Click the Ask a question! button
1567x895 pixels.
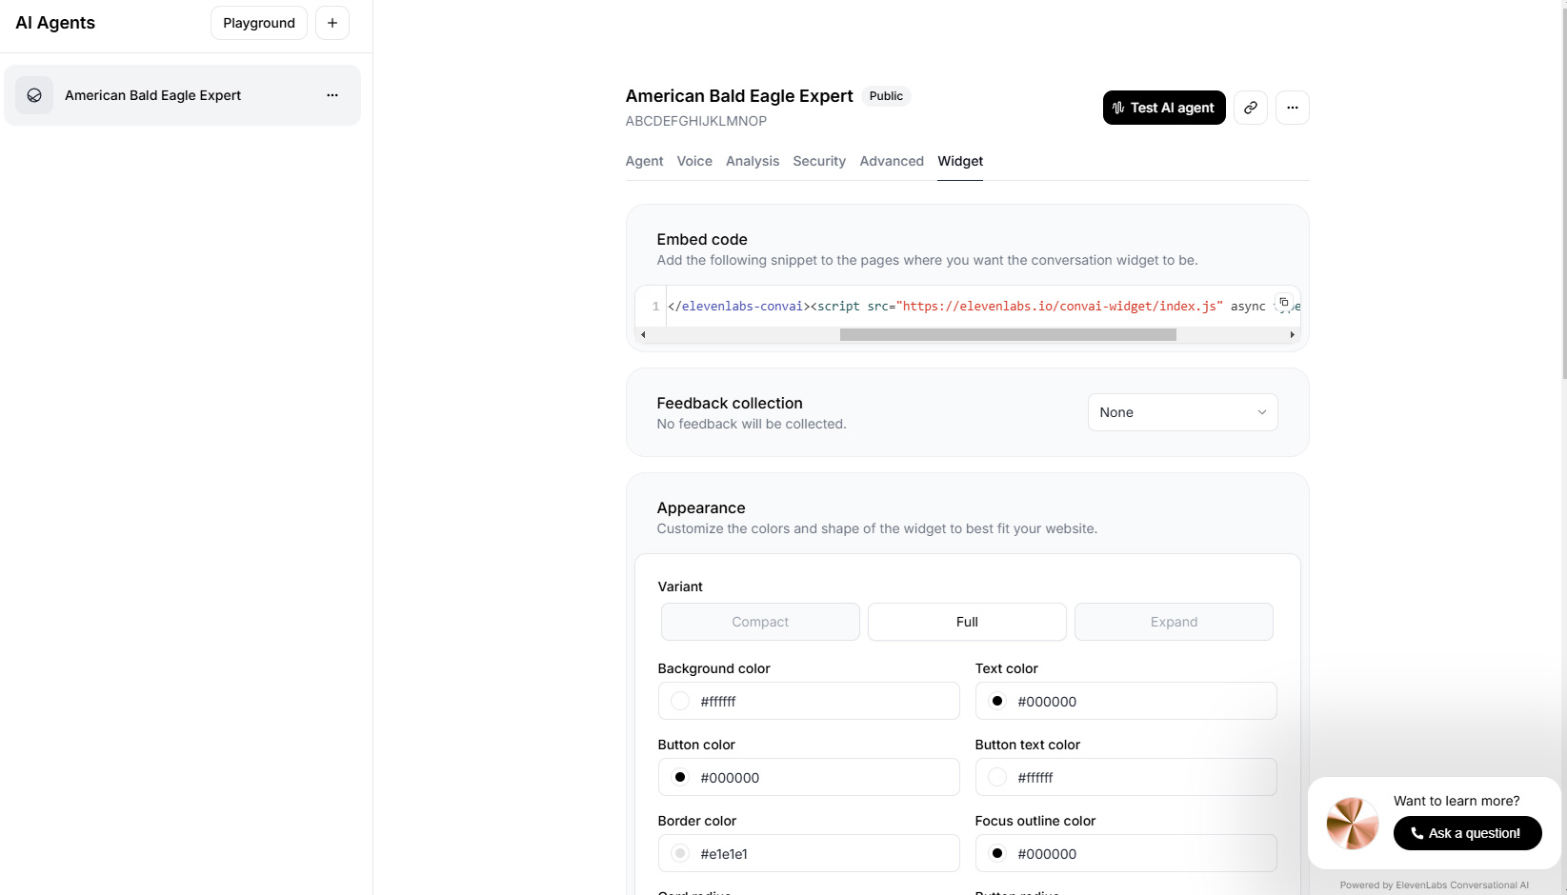pyautogui.click(x=1467, y=833)
